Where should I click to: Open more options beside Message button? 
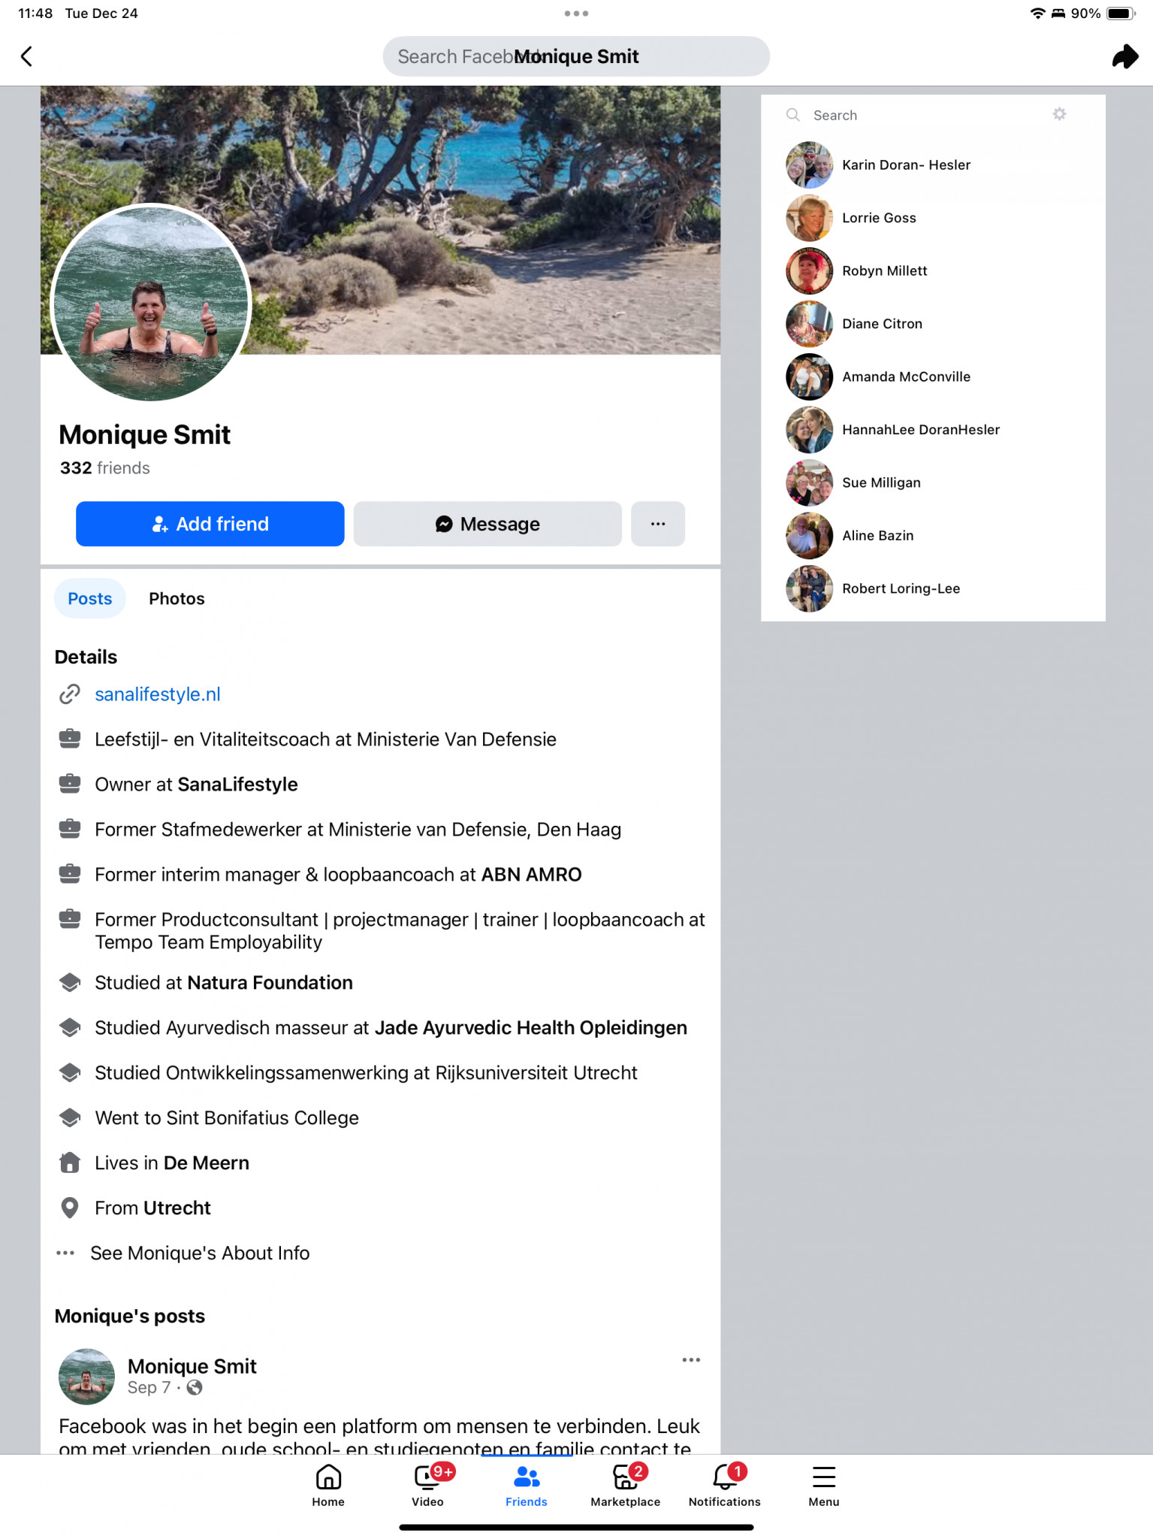pyautogui.click(x=657, y=524)
